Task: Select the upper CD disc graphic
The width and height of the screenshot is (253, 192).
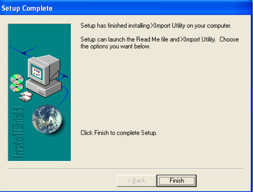Action: (x=17, y=79)
